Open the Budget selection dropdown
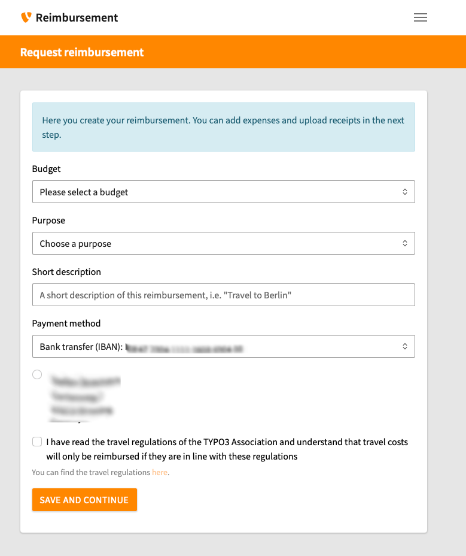This screenshot has width=466, height=556. [223, 192]
